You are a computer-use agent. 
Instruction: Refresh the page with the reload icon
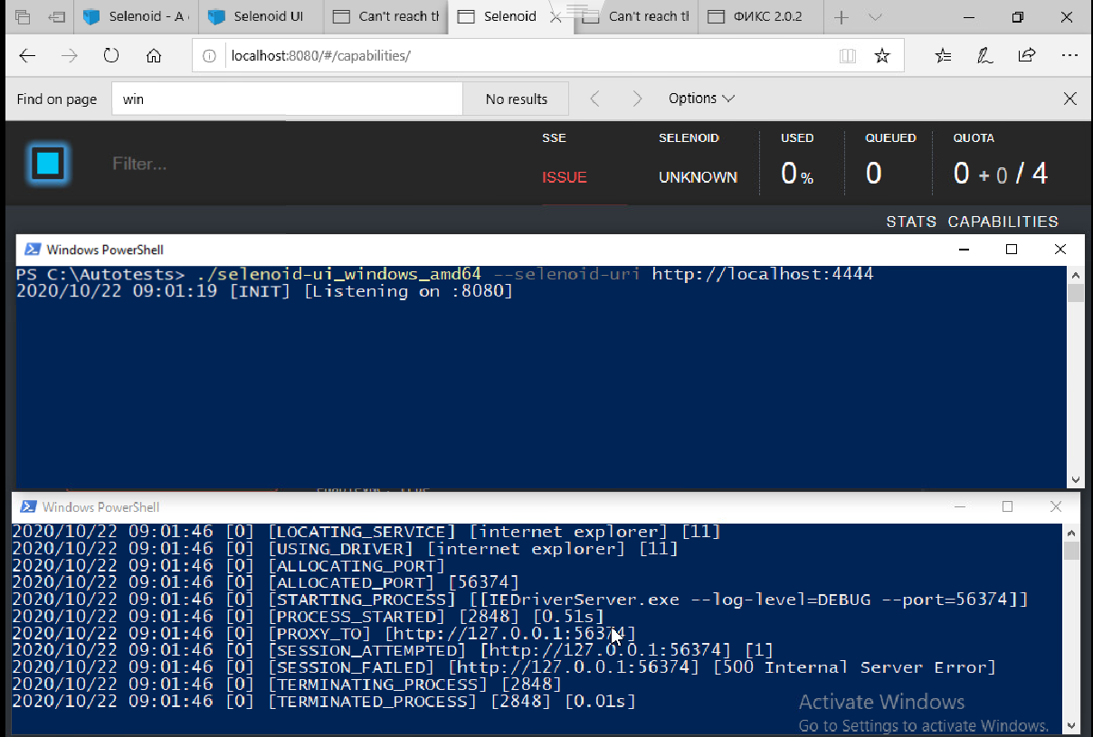[111, 56]
